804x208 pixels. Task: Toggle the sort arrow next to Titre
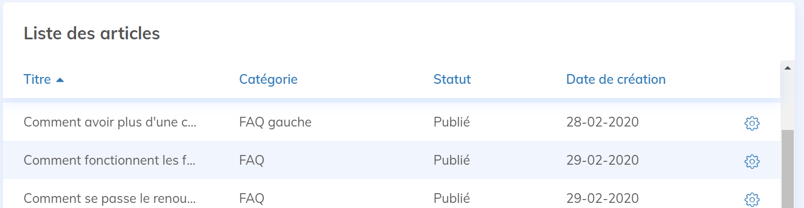tap(60, 80)
